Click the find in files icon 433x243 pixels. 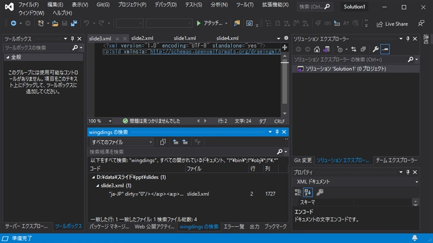pos(236,23)
